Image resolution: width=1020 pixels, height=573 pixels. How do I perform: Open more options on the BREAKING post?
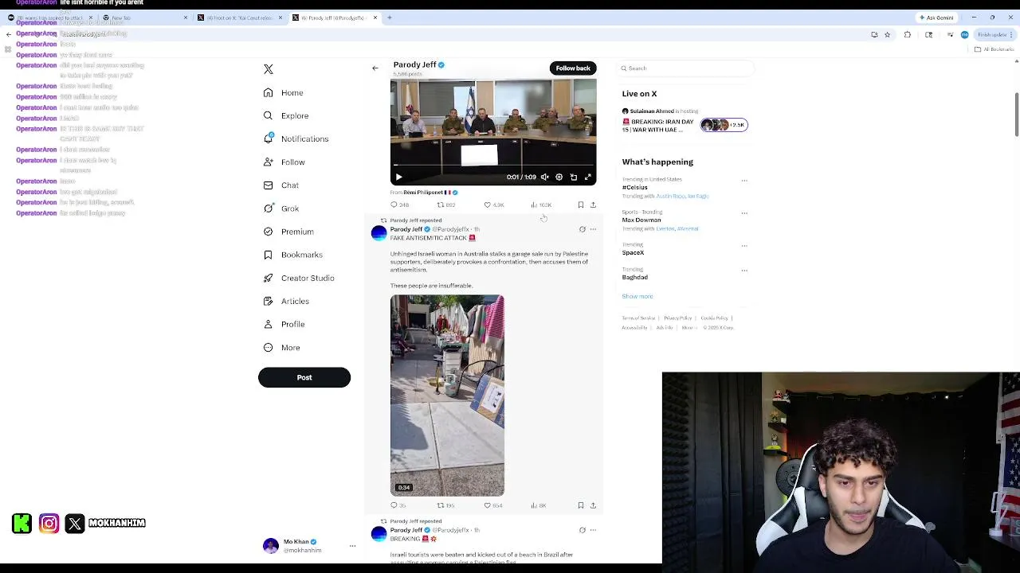pos(593,530)
